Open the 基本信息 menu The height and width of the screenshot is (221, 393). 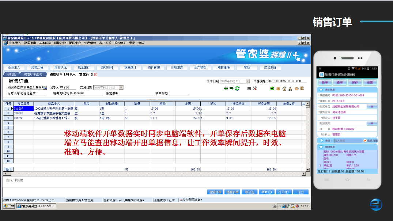tap(45, 43)
